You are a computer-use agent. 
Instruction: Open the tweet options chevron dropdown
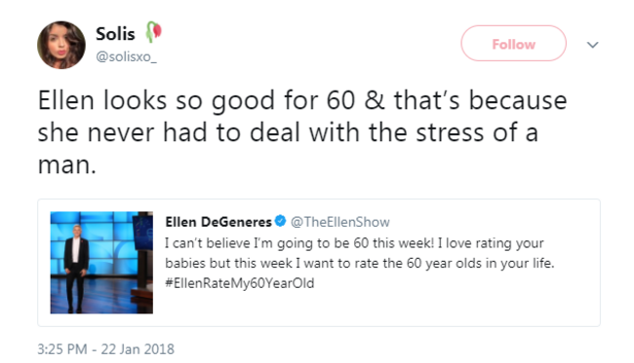click(592, 45)
